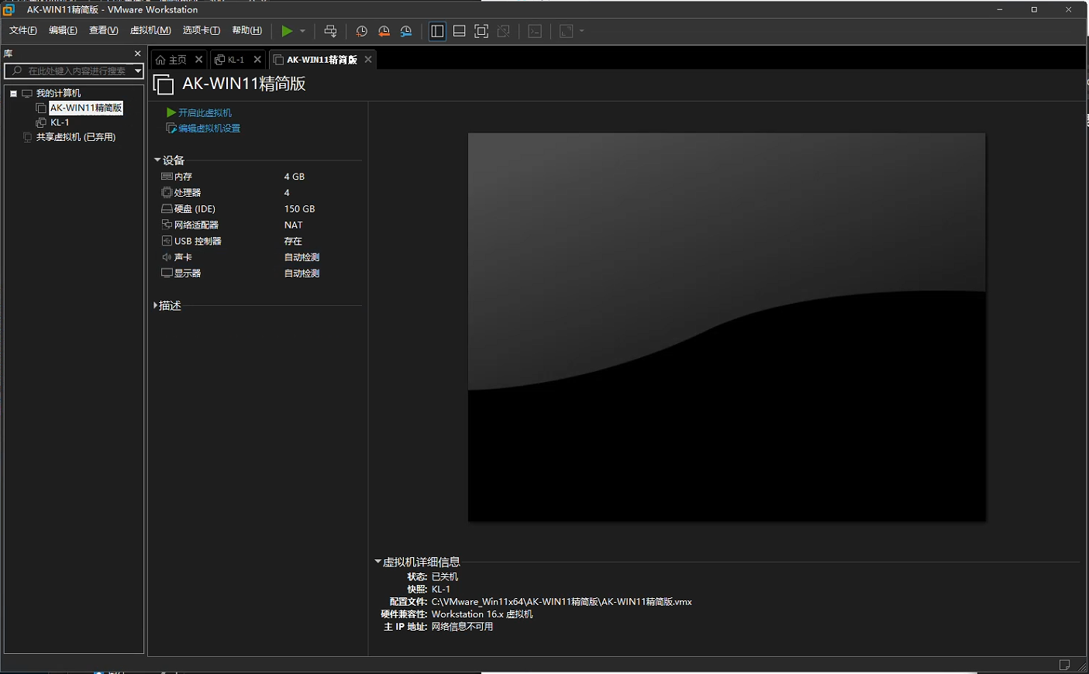Close the library panel with X
The image size is (1089, 674).
click(138, 53)
